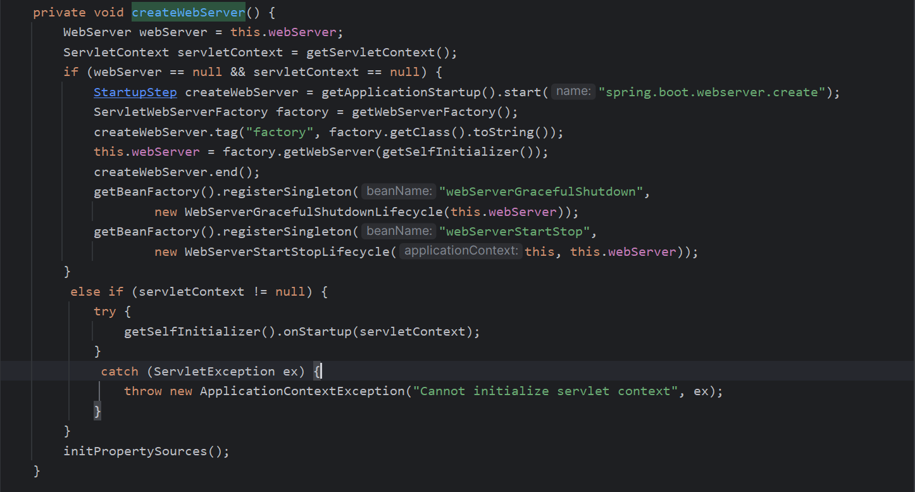Screen dimensions: 915x492
Task: Select the "spring.boot.webserver.create" string literal
Action: 712,92
